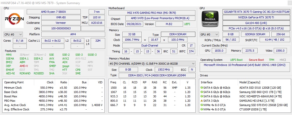Screen dimensions: 292x115
Task: Click the AMD X470 chipset field
Action: pos(160,18)
